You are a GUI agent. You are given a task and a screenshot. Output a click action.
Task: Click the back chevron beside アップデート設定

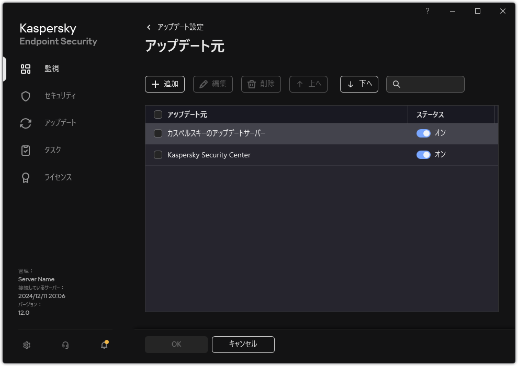(148, 27)
